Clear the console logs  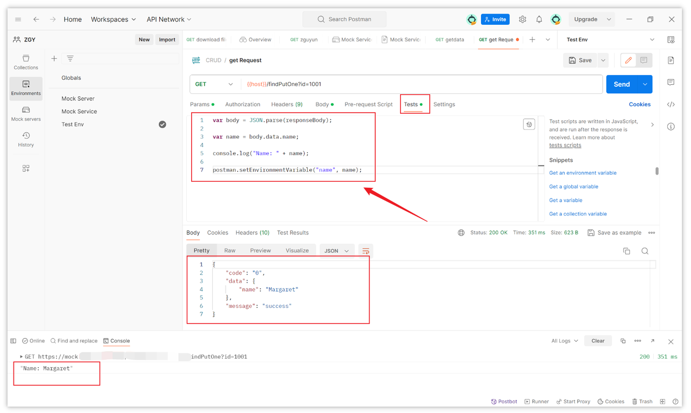coord(598,341)
